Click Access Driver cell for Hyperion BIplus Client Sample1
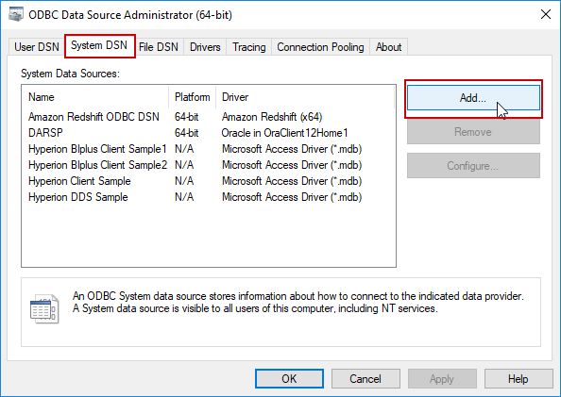 point(292,149)
